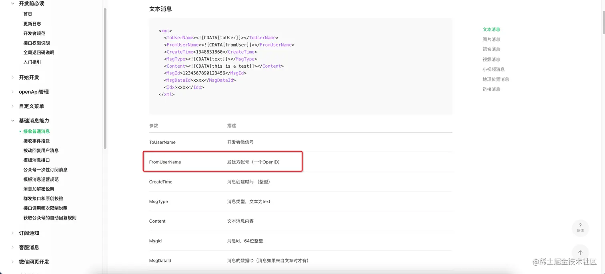Open 群发接口和原创校验 page
The height and width of the screenshot is (274, 605).
(43, 199)
